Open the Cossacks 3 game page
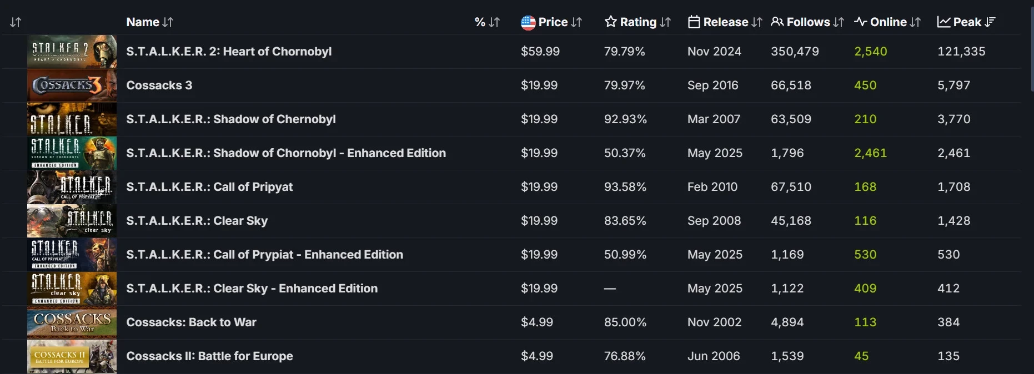The height and width of the screenshot is (374, 1034). pyautogui.click(x=159, y=85)
